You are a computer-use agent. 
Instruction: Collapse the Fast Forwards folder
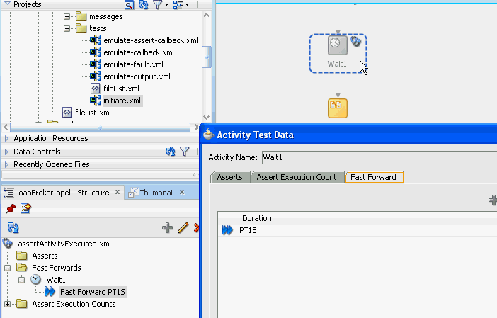click(x=7, y=268)
